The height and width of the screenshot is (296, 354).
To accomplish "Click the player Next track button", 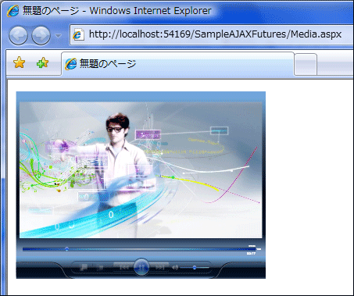I will [x=159, y=267].
